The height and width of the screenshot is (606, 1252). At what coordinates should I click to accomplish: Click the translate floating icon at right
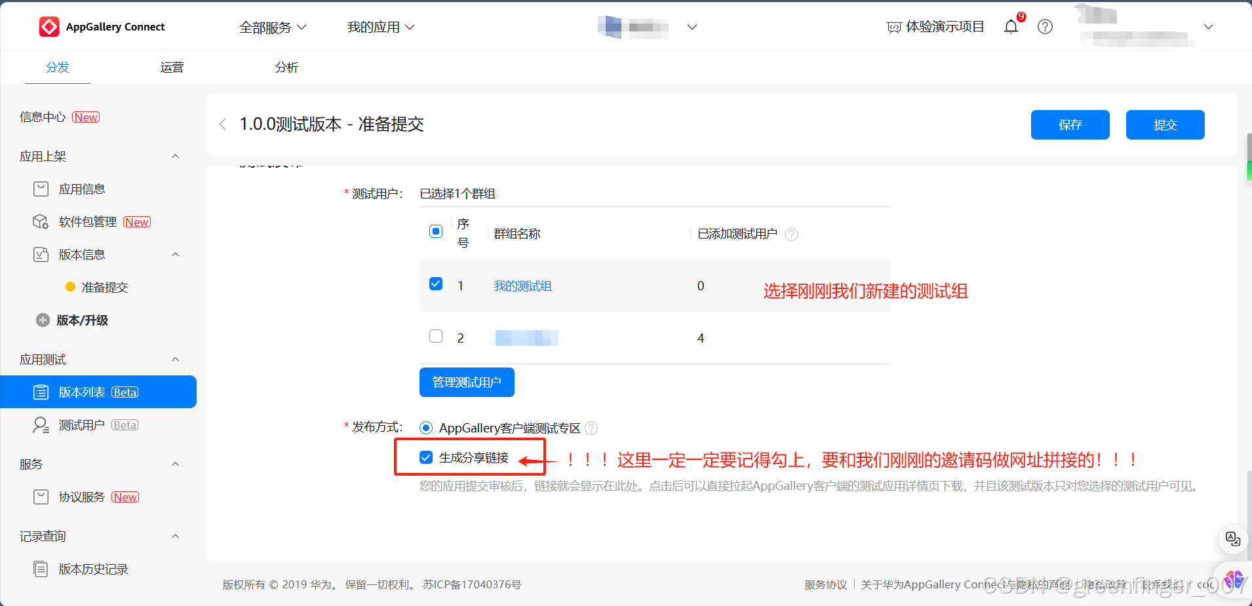click(x=1233, y=539)
